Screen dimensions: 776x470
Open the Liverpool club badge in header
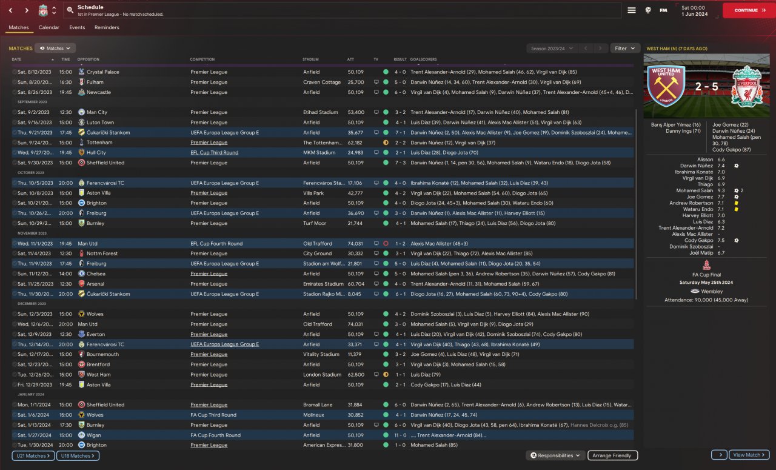[x=43, y=10]
